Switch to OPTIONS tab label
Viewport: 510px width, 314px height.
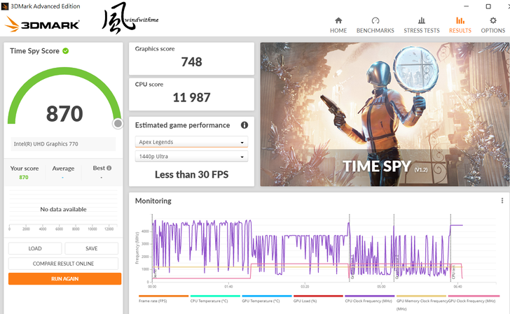coord(493,31)
